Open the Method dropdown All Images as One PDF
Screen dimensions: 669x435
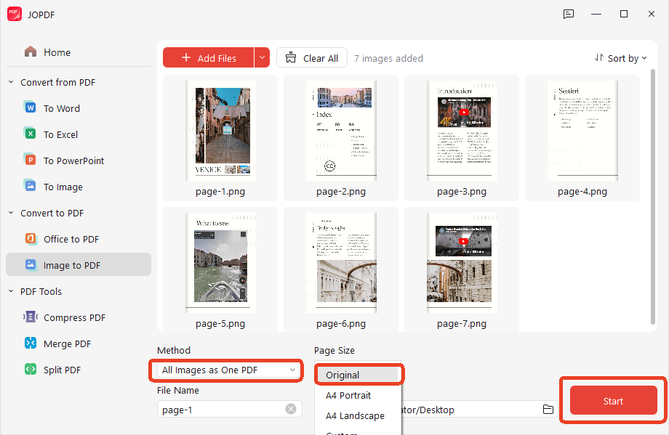(229, 370)
